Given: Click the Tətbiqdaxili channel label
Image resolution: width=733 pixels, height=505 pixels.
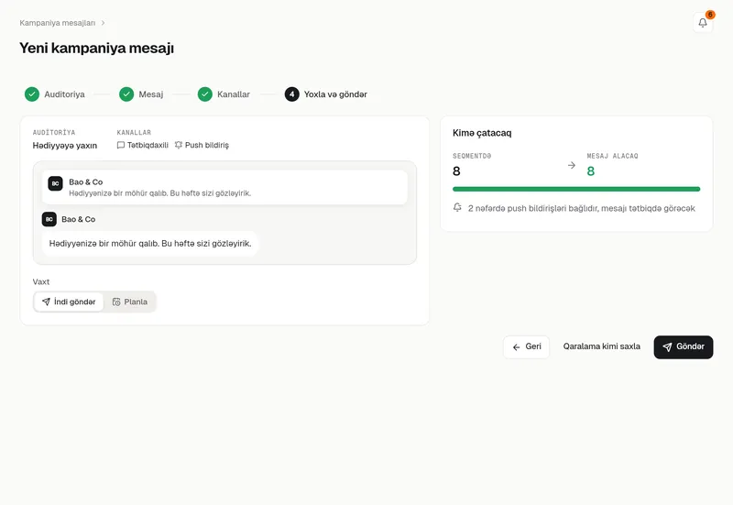Looking at the screenshot, I should [148, 145].
